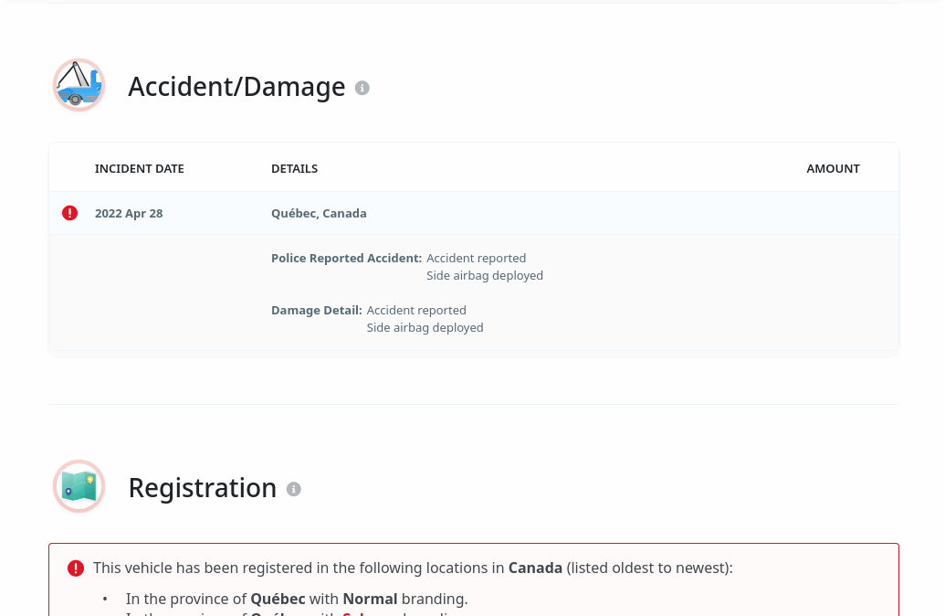This screenshot has width=945, height=616.
Task: Click the Québec with Normal branding entry
Action: pyautogui.click(x=297, y=600)
